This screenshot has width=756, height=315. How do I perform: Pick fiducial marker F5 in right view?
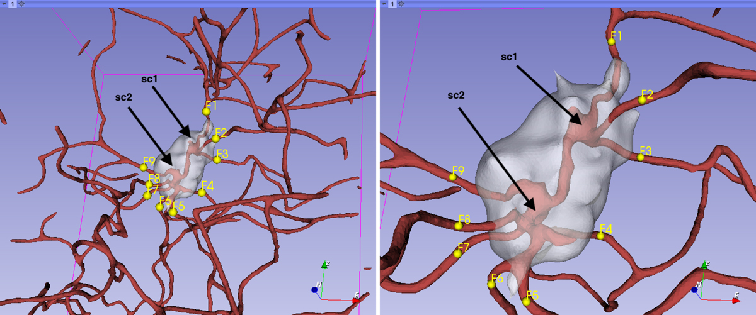tap(526, 301)
